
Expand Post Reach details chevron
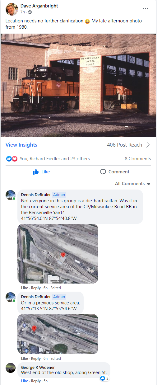pyautogui.click(x=148, y=145)
